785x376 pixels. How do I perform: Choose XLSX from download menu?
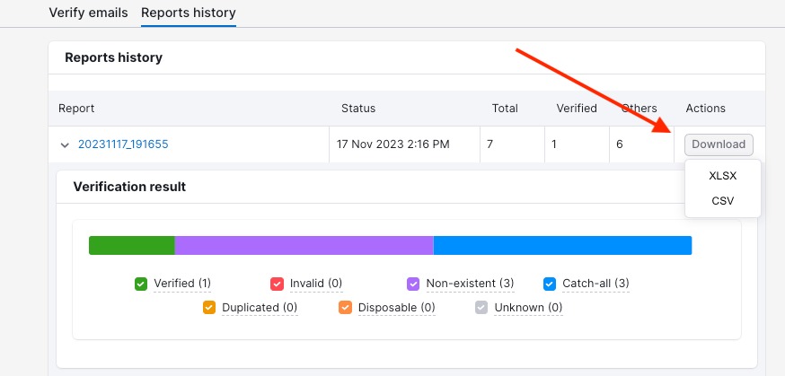722,176
